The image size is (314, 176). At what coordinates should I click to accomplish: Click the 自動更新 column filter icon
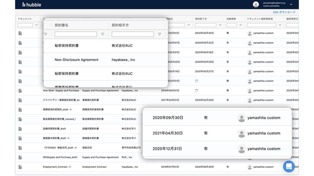click(241, 25)
